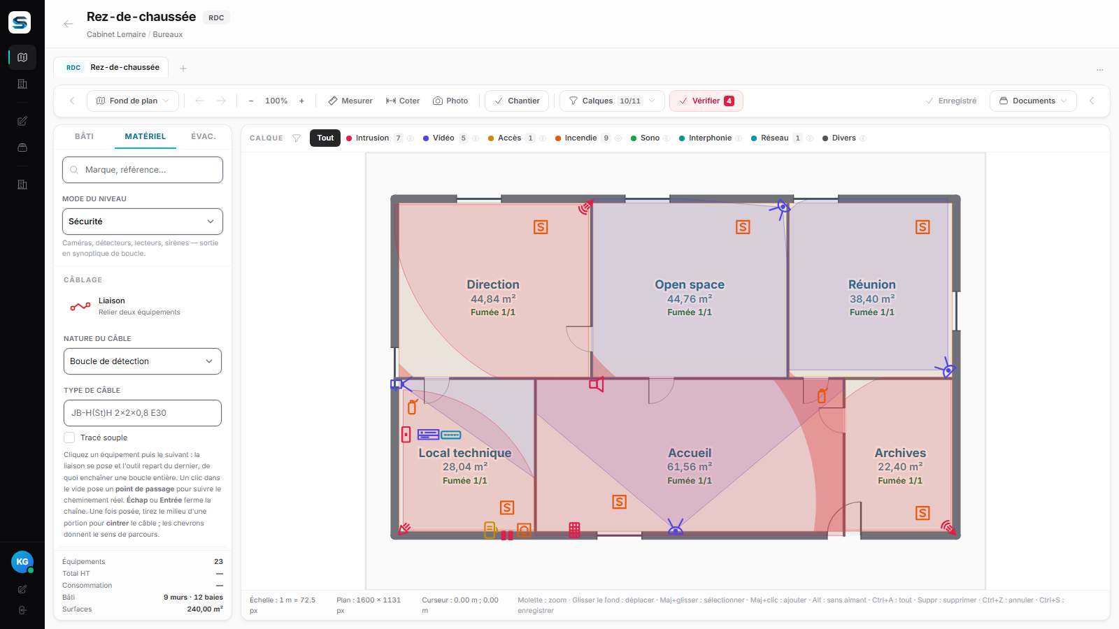The height and width of the screenshot is (629, 1119).
Task: Collapse the right side with toolbar chevron
Action: click(1092, 101)
